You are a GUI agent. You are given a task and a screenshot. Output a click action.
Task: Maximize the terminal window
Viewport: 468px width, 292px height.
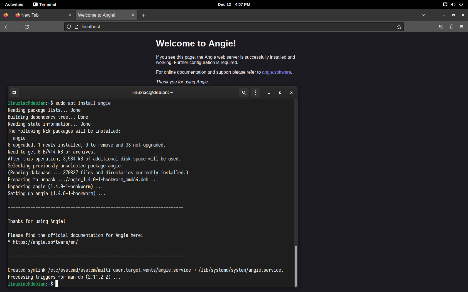coord(280,93)
